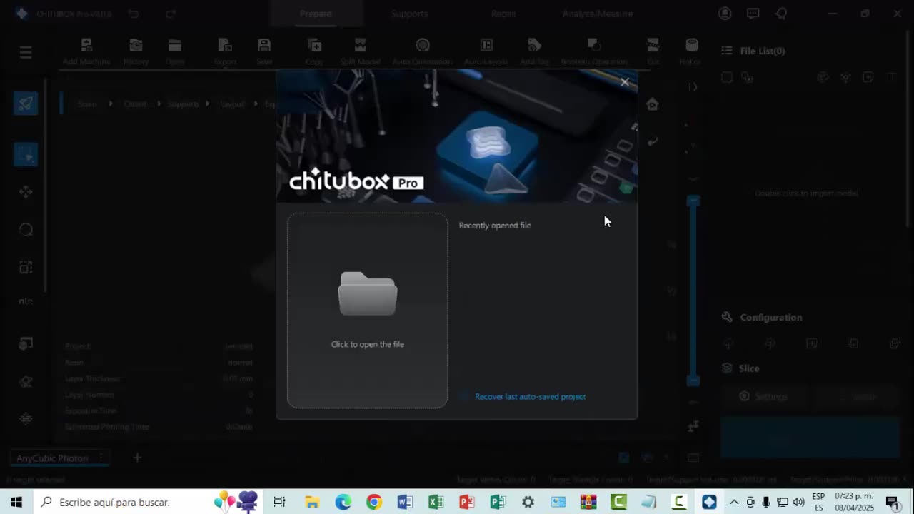Open the Boolean Operation tool
914x514 pixels.
(x=594, y=51)
